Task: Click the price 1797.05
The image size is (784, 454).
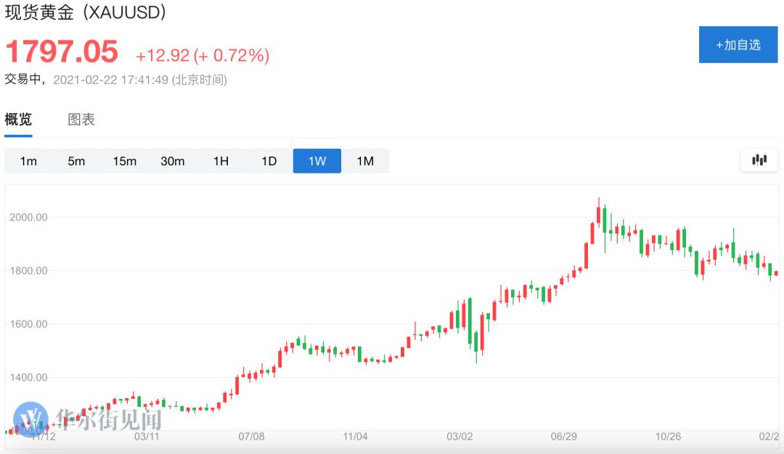Action: pos(62,52)
